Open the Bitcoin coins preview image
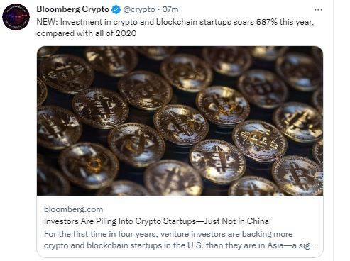The height and width of the screenshot is (261, 350). (180, 121)
